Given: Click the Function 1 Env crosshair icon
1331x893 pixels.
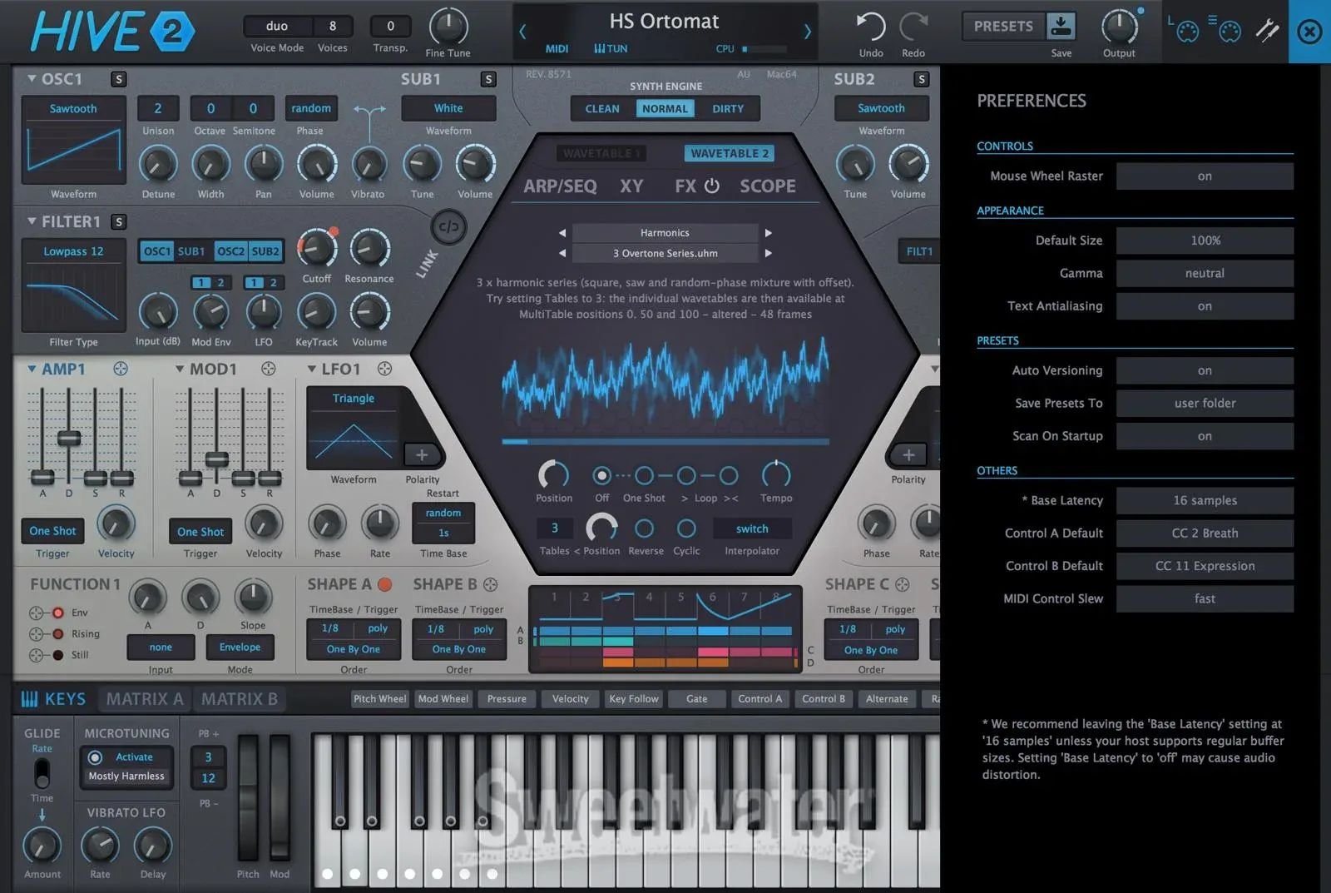Looking at the screenshot, I should click(36, 613).
